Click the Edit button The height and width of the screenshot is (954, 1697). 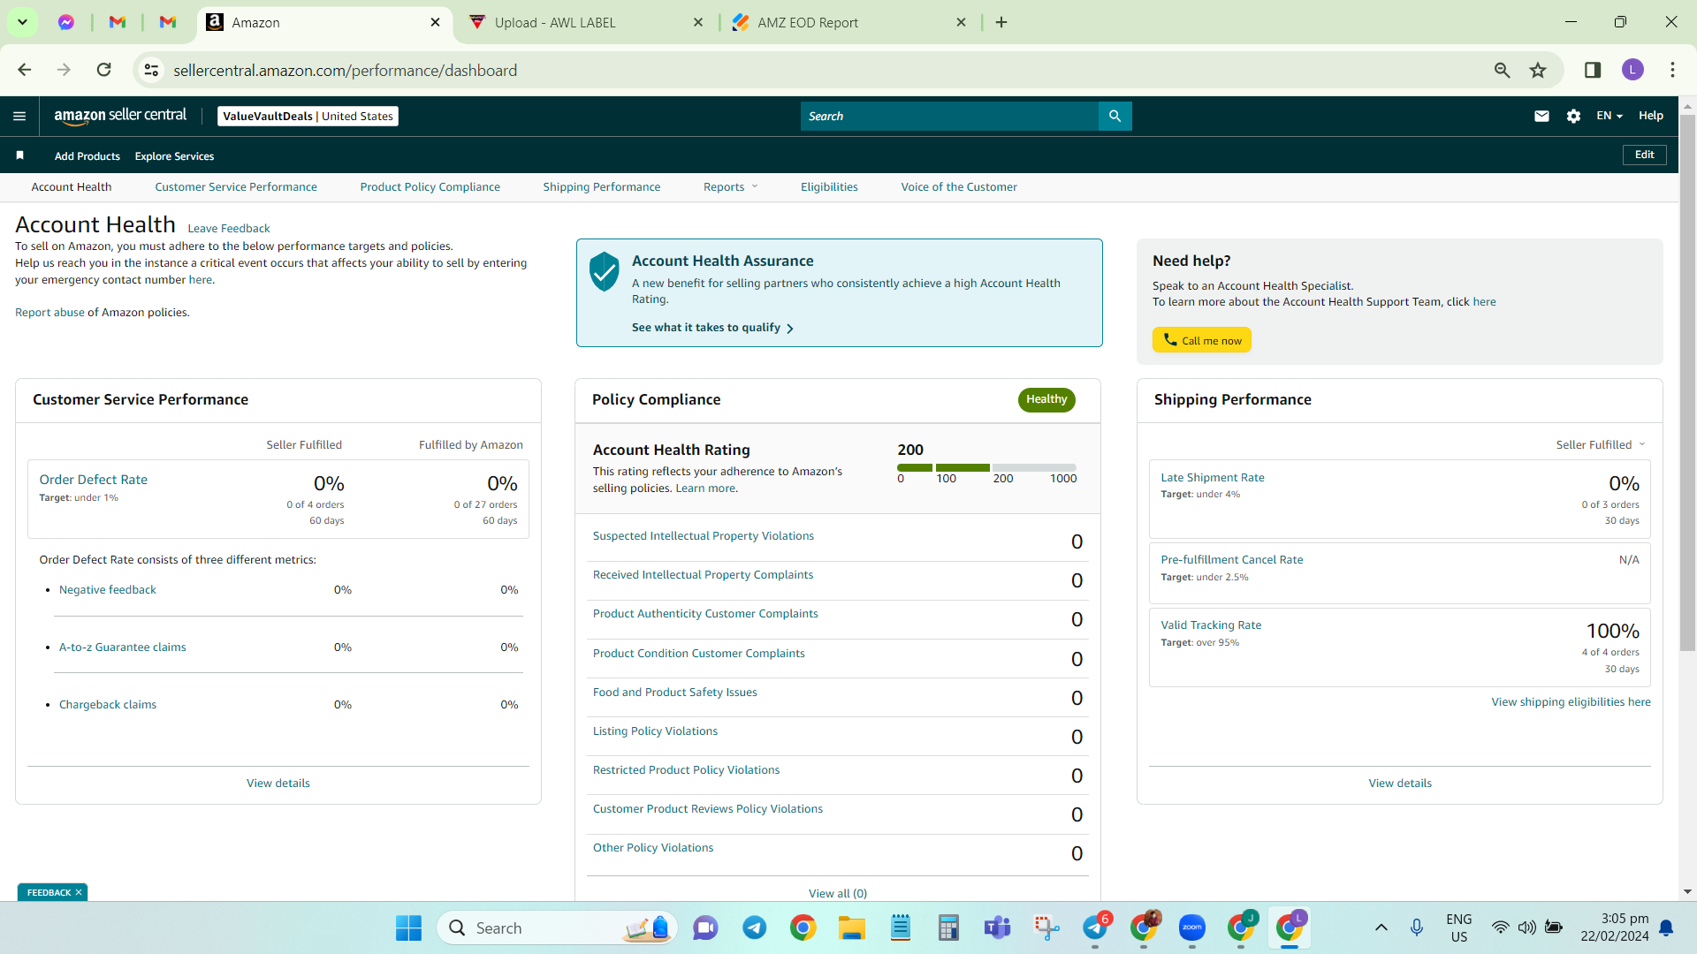click(x=1644, y=155)
